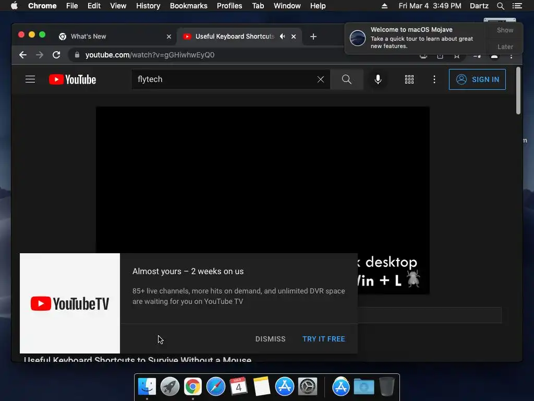
Task: Open the Bookmarks menu
Action: (189, 6)
